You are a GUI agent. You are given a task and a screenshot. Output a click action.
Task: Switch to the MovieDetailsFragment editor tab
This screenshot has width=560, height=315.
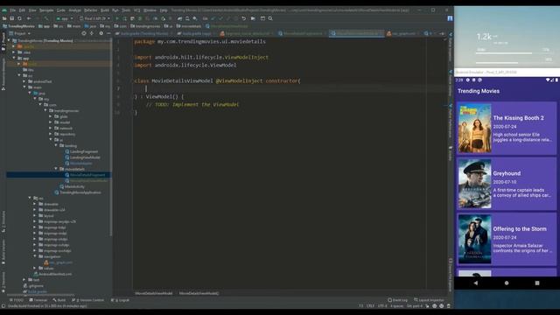(301, 33)
